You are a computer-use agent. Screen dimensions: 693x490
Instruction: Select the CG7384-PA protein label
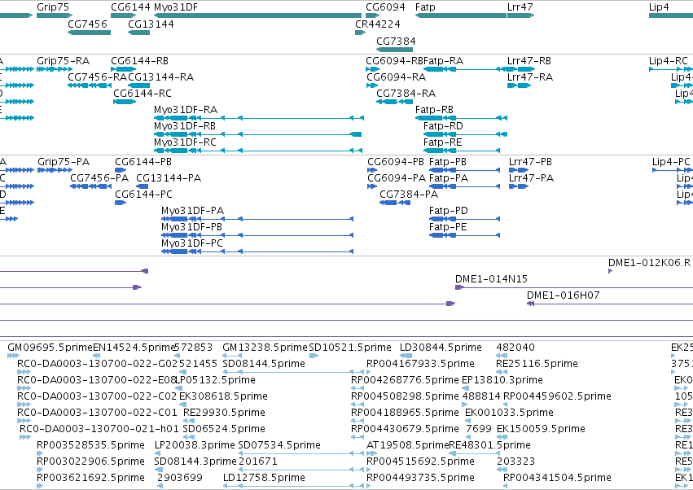coord(409,195)
